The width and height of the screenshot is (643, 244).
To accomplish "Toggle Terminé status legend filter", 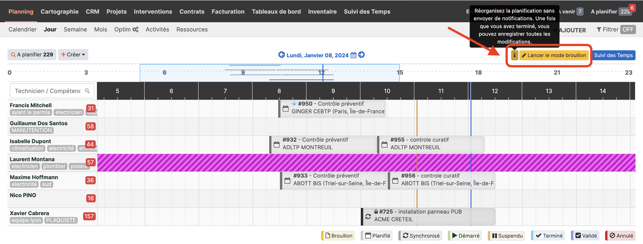I will [548, 235].
